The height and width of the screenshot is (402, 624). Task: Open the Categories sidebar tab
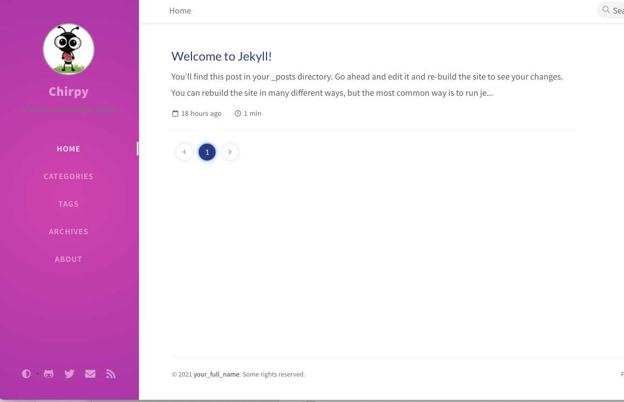click(x=69, y=176)
